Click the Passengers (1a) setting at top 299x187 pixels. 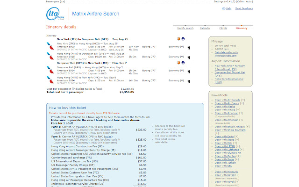tap(56, 1)
